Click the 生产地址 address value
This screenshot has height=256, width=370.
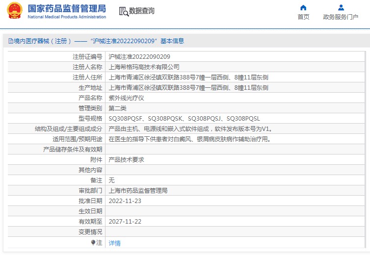click(188, 88)
